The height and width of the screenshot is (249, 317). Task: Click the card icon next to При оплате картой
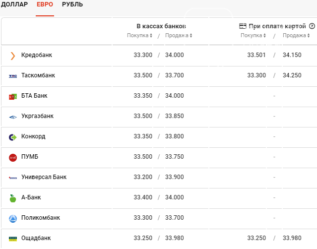pyautogui.click(x=243, y=26)
